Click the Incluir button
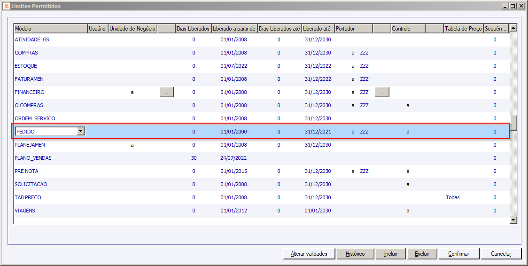 [x=391, y=254]
